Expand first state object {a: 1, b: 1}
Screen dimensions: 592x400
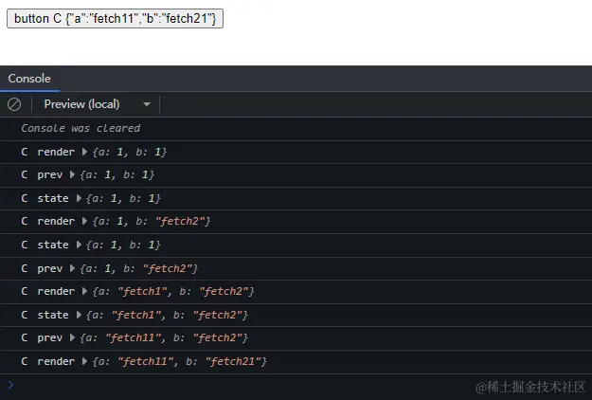(79, 198)
